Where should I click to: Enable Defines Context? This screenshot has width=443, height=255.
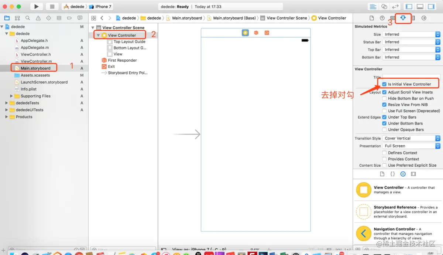385,153
